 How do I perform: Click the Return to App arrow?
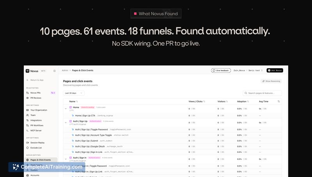[27, 80]
